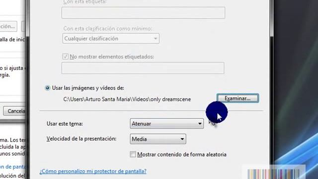This screenshot has width=318, height=179.
Task: Open the 'Velocidad de la presentación' Media dropdown
Action: 158,139
